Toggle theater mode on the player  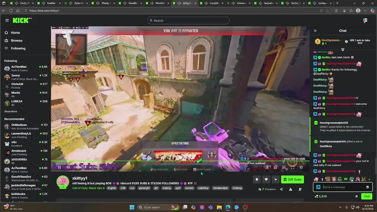pos(284,167)
